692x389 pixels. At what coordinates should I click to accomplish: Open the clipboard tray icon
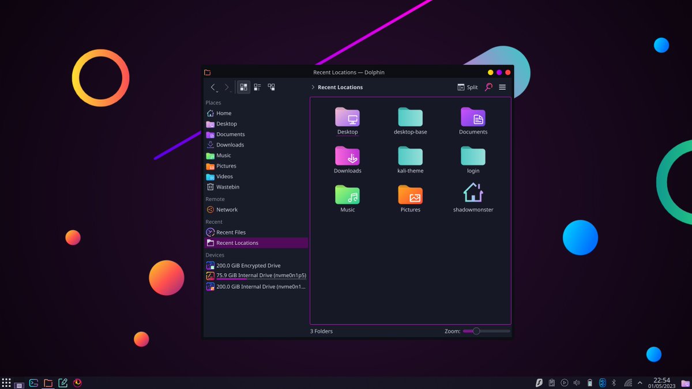click(x=552, y=383)
